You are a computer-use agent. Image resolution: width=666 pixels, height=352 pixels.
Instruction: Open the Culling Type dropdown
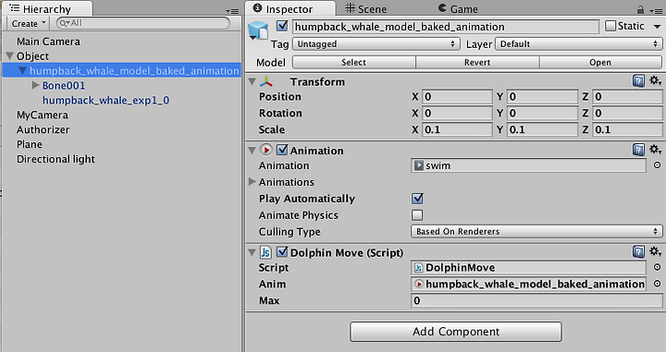tap(536, 232)
